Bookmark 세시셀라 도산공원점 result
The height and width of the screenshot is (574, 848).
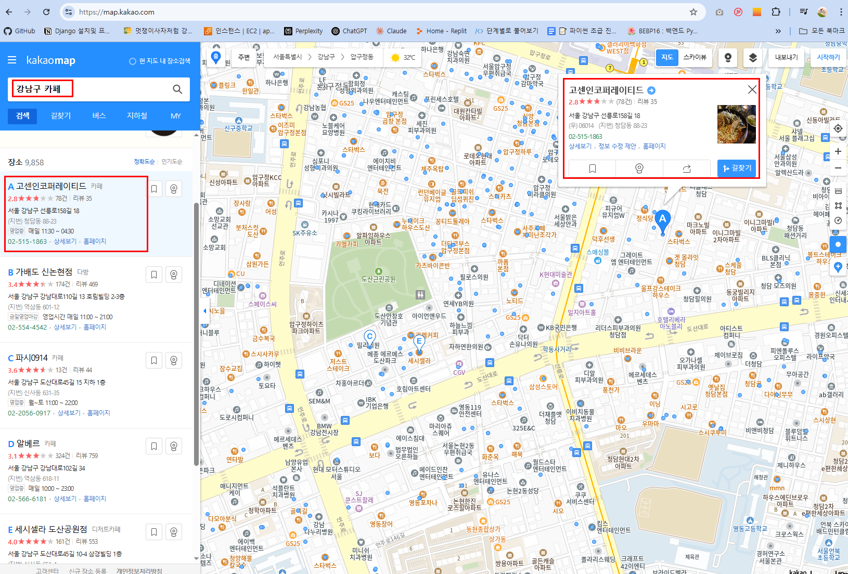coord(154,532)
